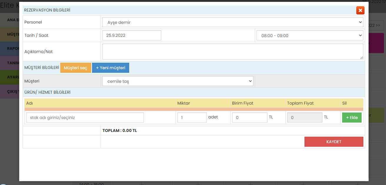
Task: Open the Müşteri dropdown showing cemile taş
Action: tap(177, 81)
